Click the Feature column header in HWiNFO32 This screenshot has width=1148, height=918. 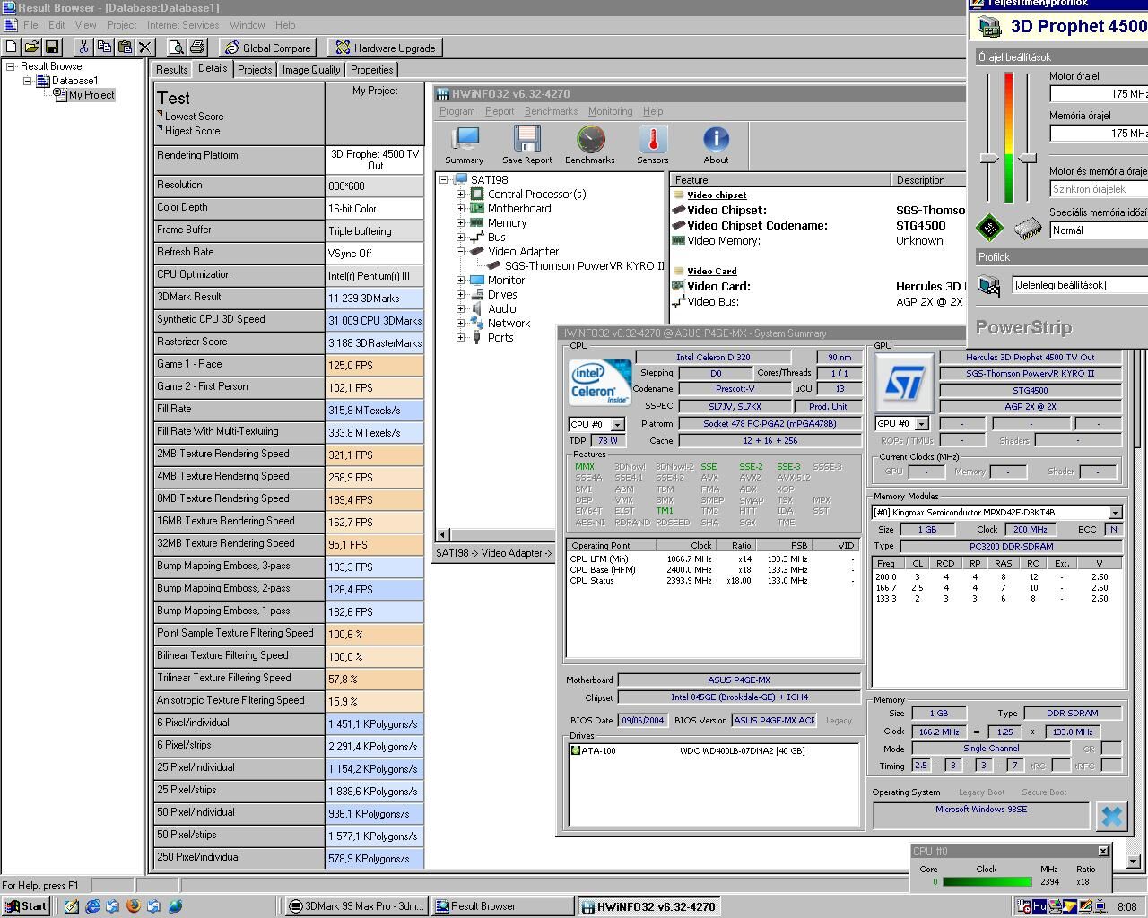pyautogui.click(x=782, y=180)
